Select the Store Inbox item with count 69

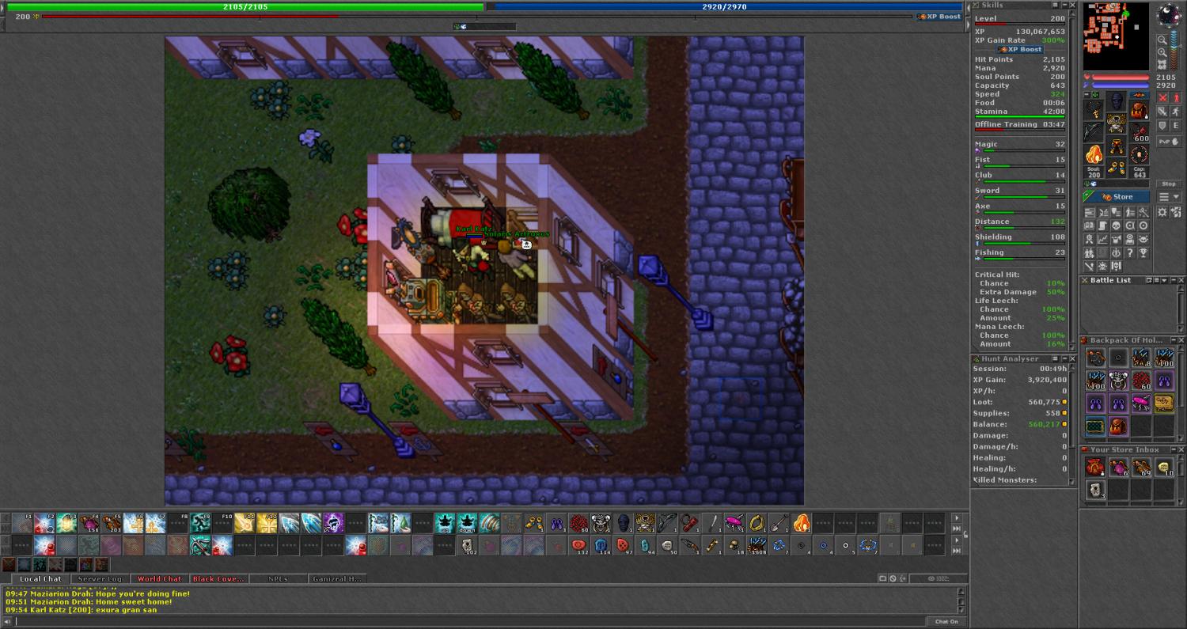[x=1141, y=468]
